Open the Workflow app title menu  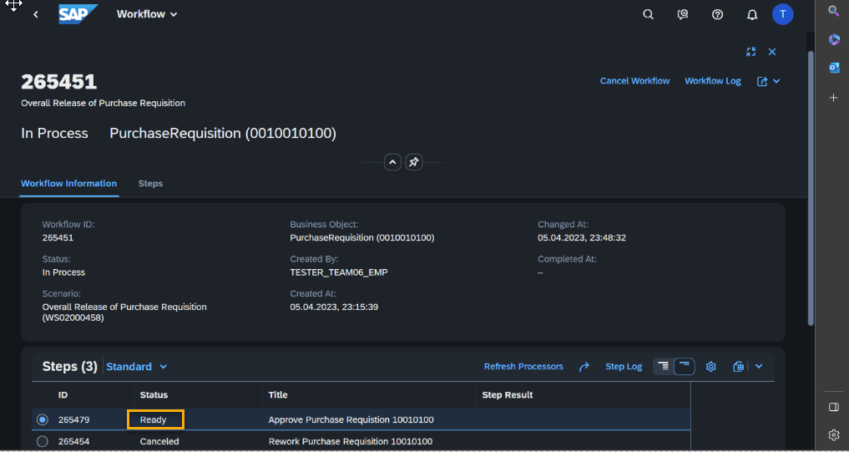[147, 14]
